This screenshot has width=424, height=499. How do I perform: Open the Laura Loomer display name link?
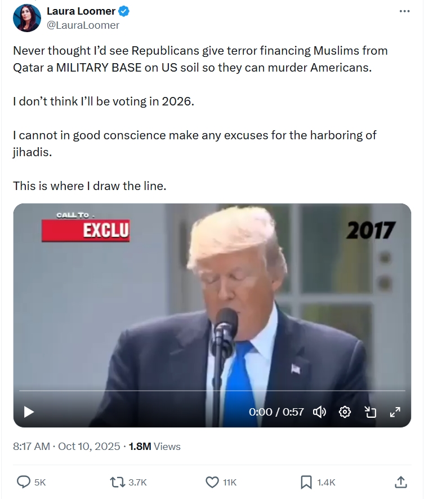pos(81,11)
